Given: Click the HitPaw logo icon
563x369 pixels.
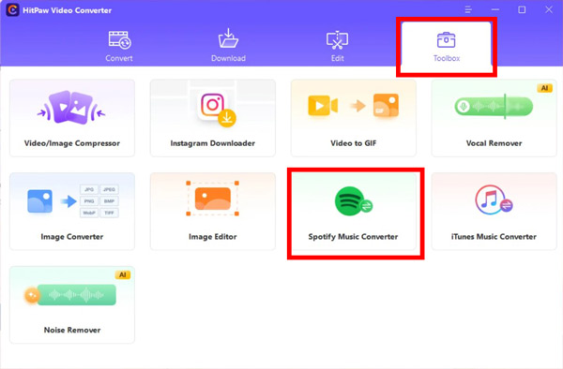Looking at the screenshot, I should [x=12, y=10].
